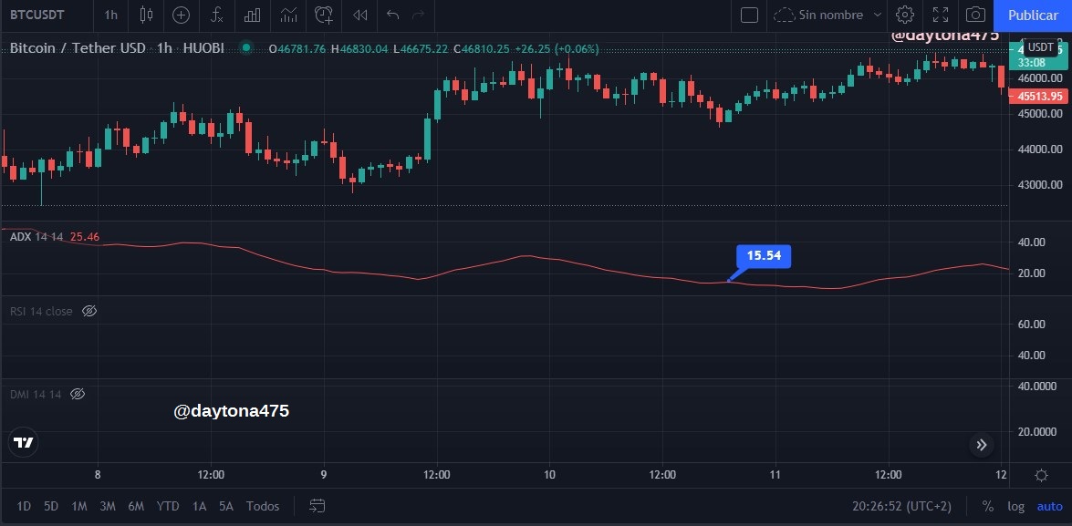Viewport: 1072px width, 526px height.
Task: Enter fullscreen mode with the expand icon
Action: click(940, 15)
